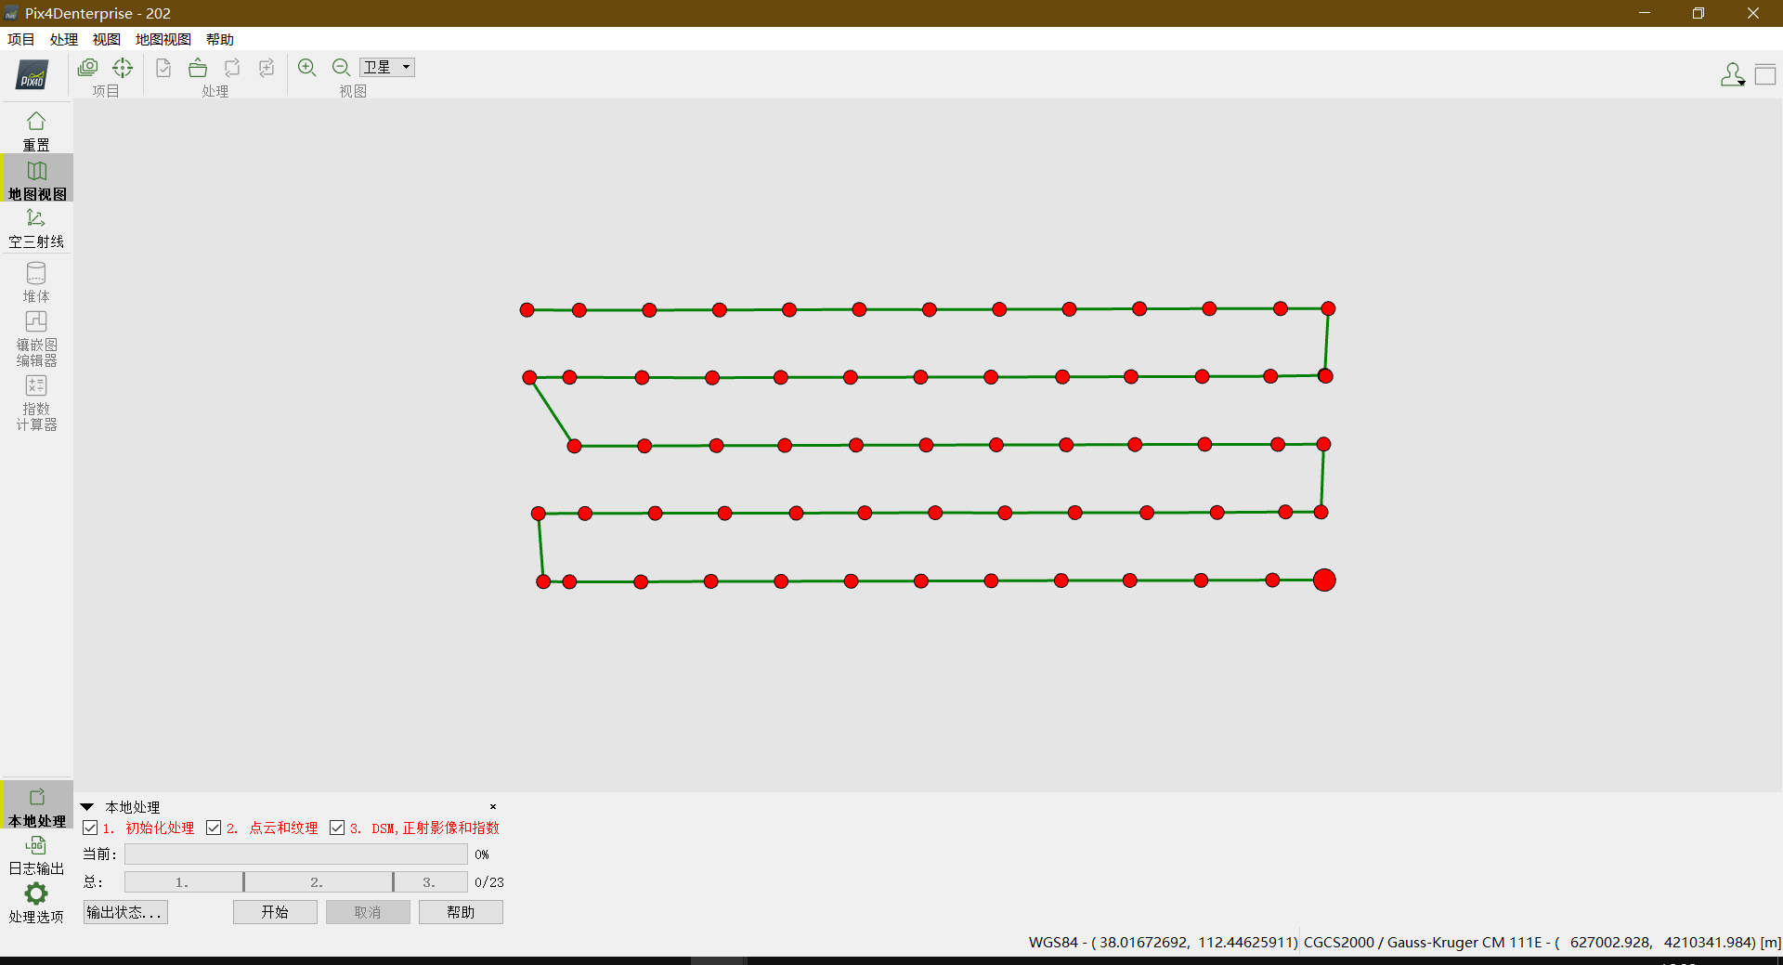Open the 帮助 menu
Viewport: 1783px width, 965px height.
(x=220, y=39)
